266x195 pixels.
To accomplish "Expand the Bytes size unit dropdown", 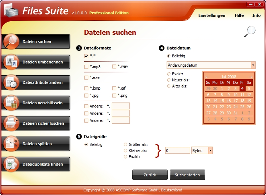I will pos(210,151).
